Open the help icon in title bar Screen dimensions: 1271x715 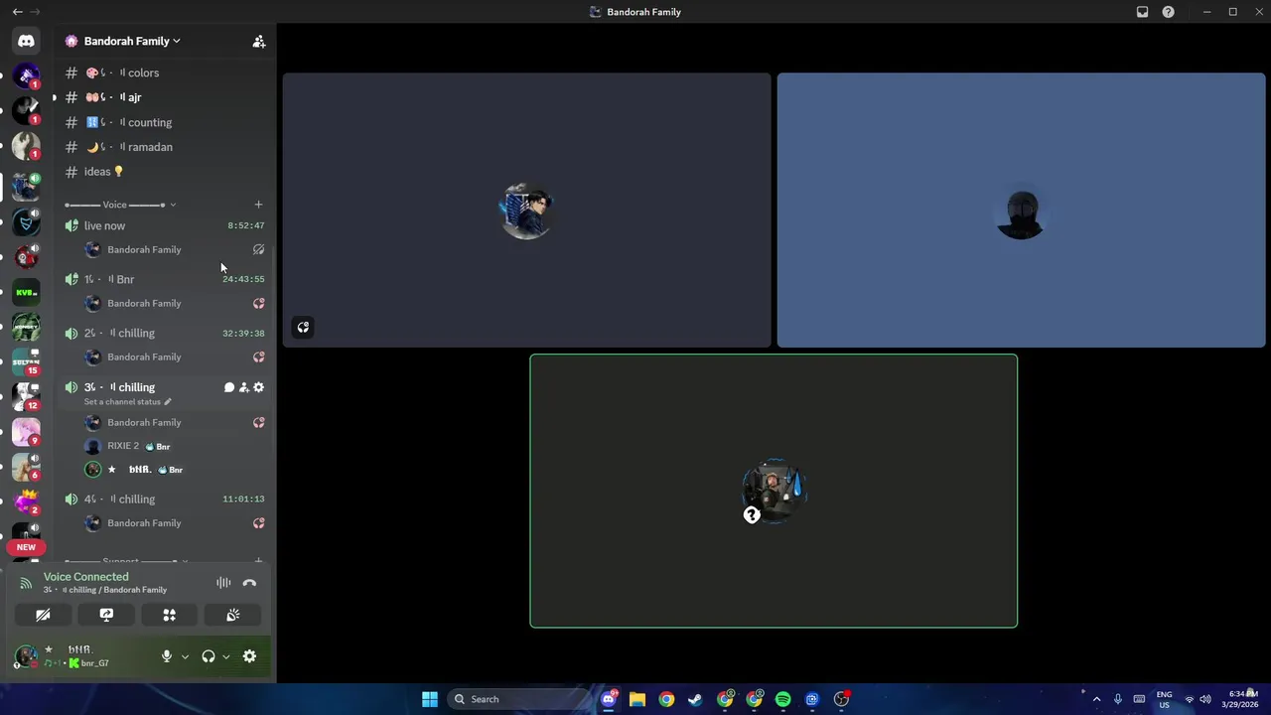point(1168,12)
